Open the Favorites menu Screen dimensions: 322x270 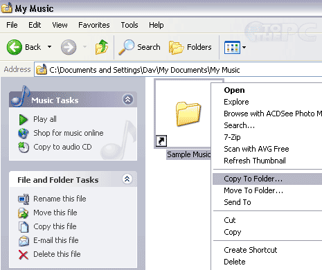94,25
